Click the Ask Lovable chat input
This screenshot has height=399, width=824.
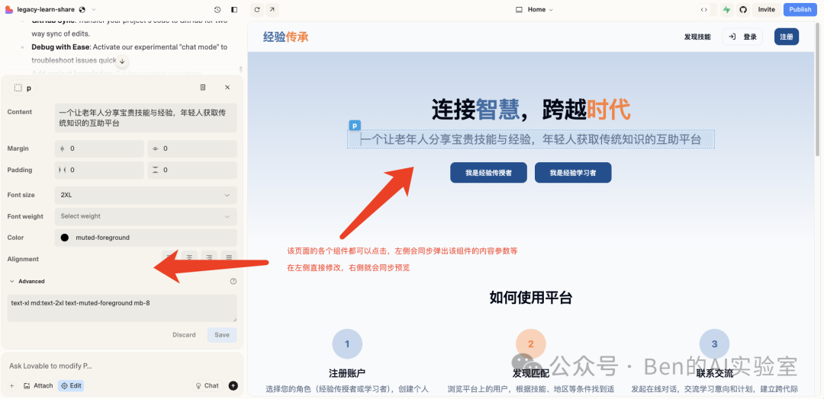coord(122,365)
